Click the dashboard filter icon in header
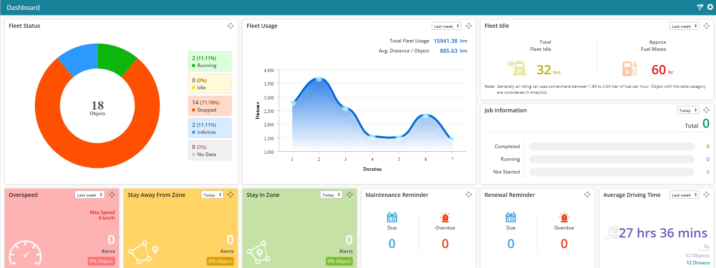Viewport: 716px width, 268px height. point(700,7)
